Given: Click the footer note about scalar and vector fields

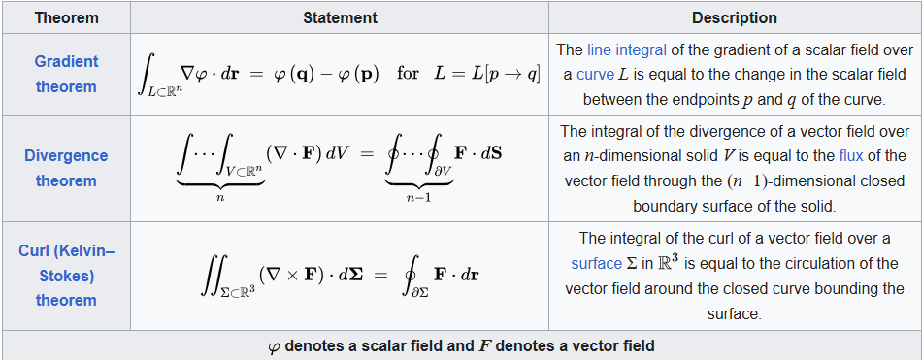Looking at the screenshot, I should point(461,345).
